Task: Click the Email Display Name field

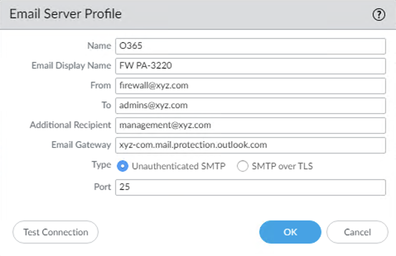Action: point(249,66)
